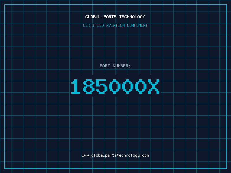This screenshot has height=173, width=231.
Task: Open the www.globalpartstechnology.com link
Action: (115, 155)
